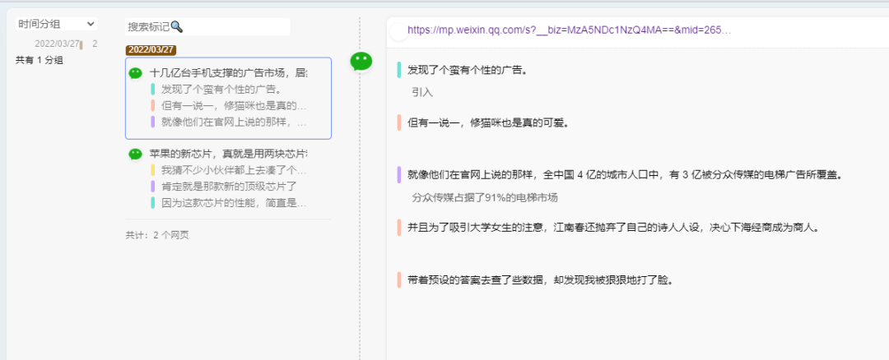Click highlight 并且为了吸引大学女生的注意
The height and width of the screenshot is (360, 889).
click(613, 228)
